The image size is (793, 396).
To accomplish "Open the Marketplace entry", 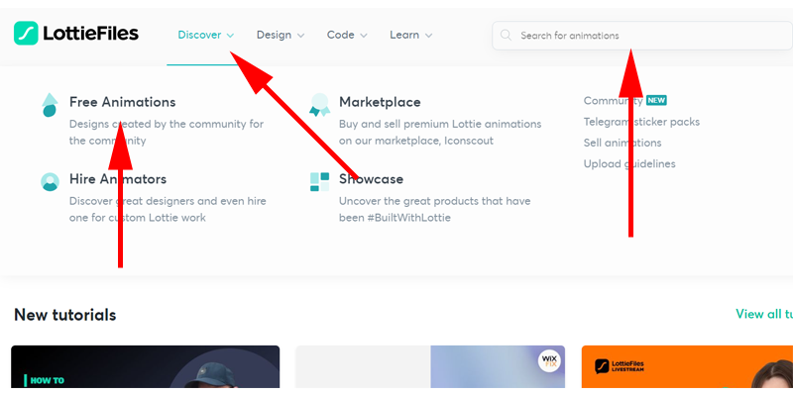I will (x=380, y=102).
